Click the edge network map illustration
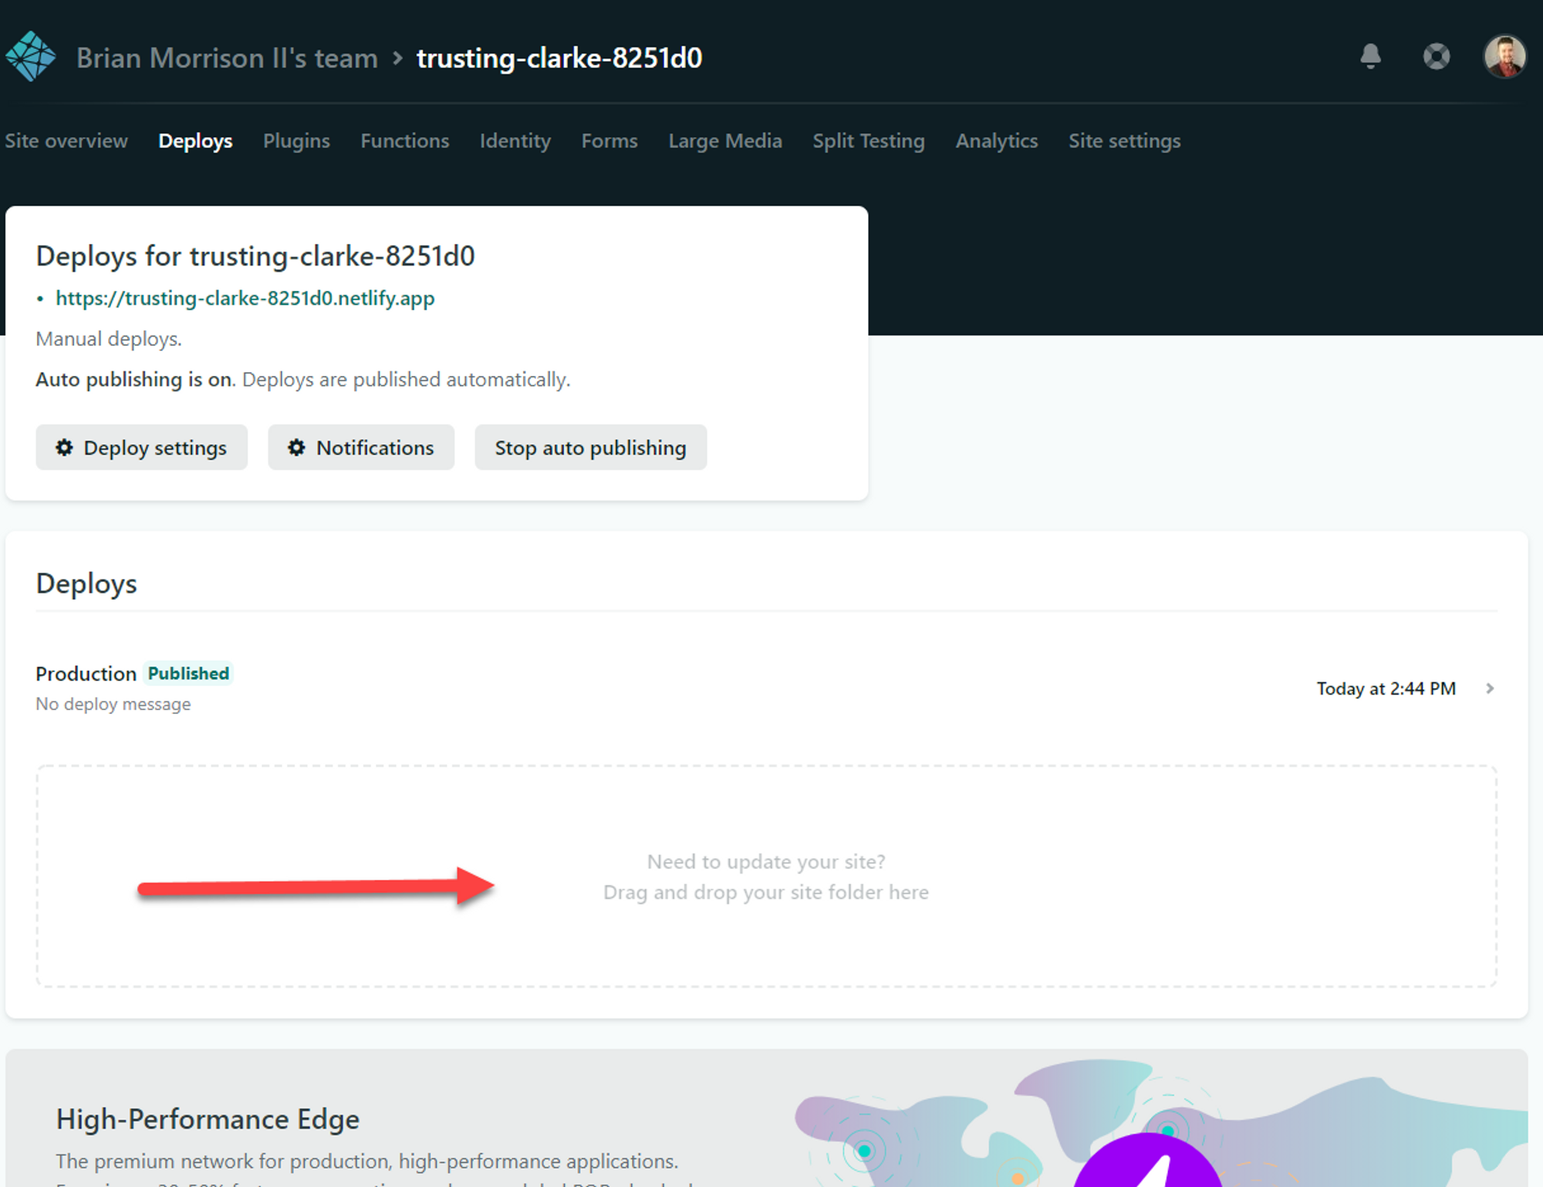 [1161, 1123]
